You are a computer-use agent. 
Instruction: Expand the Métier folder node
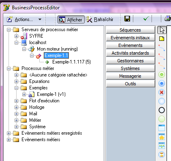[16, 120]
